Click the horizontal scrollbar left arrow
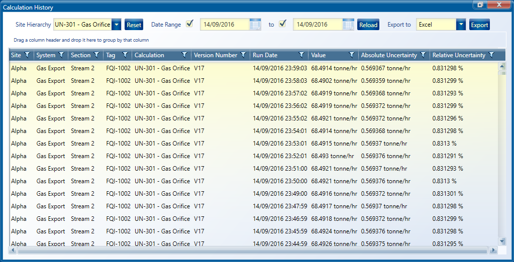Viewport: 514px width, 262px height. tap(13, 250)
